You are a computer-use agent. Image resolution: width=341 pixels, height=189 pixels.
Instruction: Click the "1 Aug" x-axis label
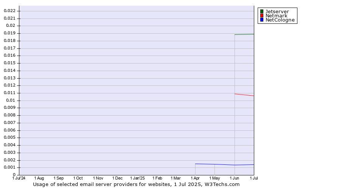39,178
